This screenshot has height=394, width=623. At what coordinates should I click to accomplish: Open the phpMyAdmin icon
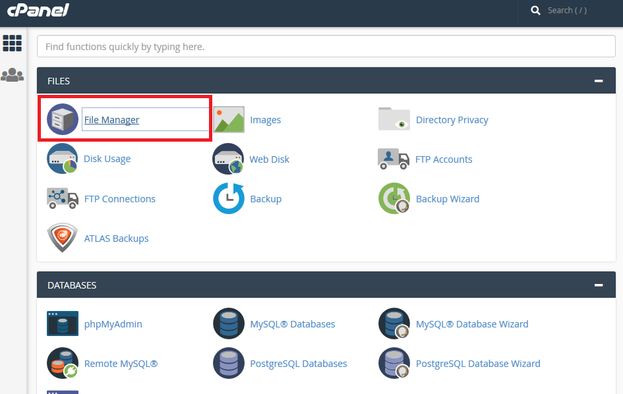[x=63, y=324]
